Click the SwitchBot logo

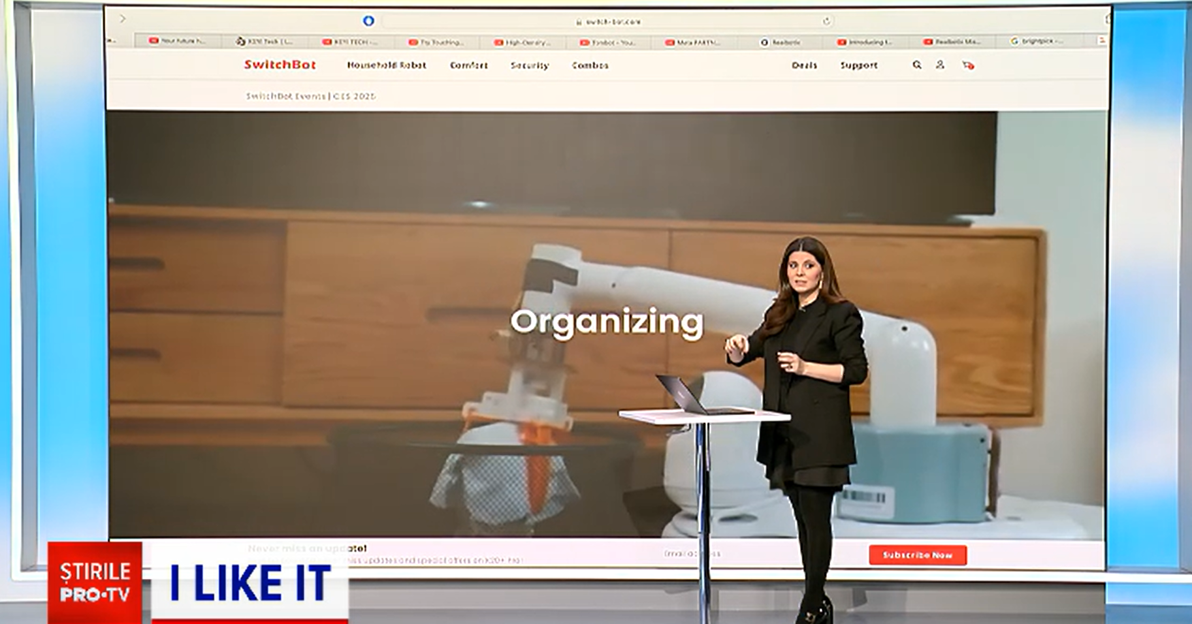pos(280,65)
